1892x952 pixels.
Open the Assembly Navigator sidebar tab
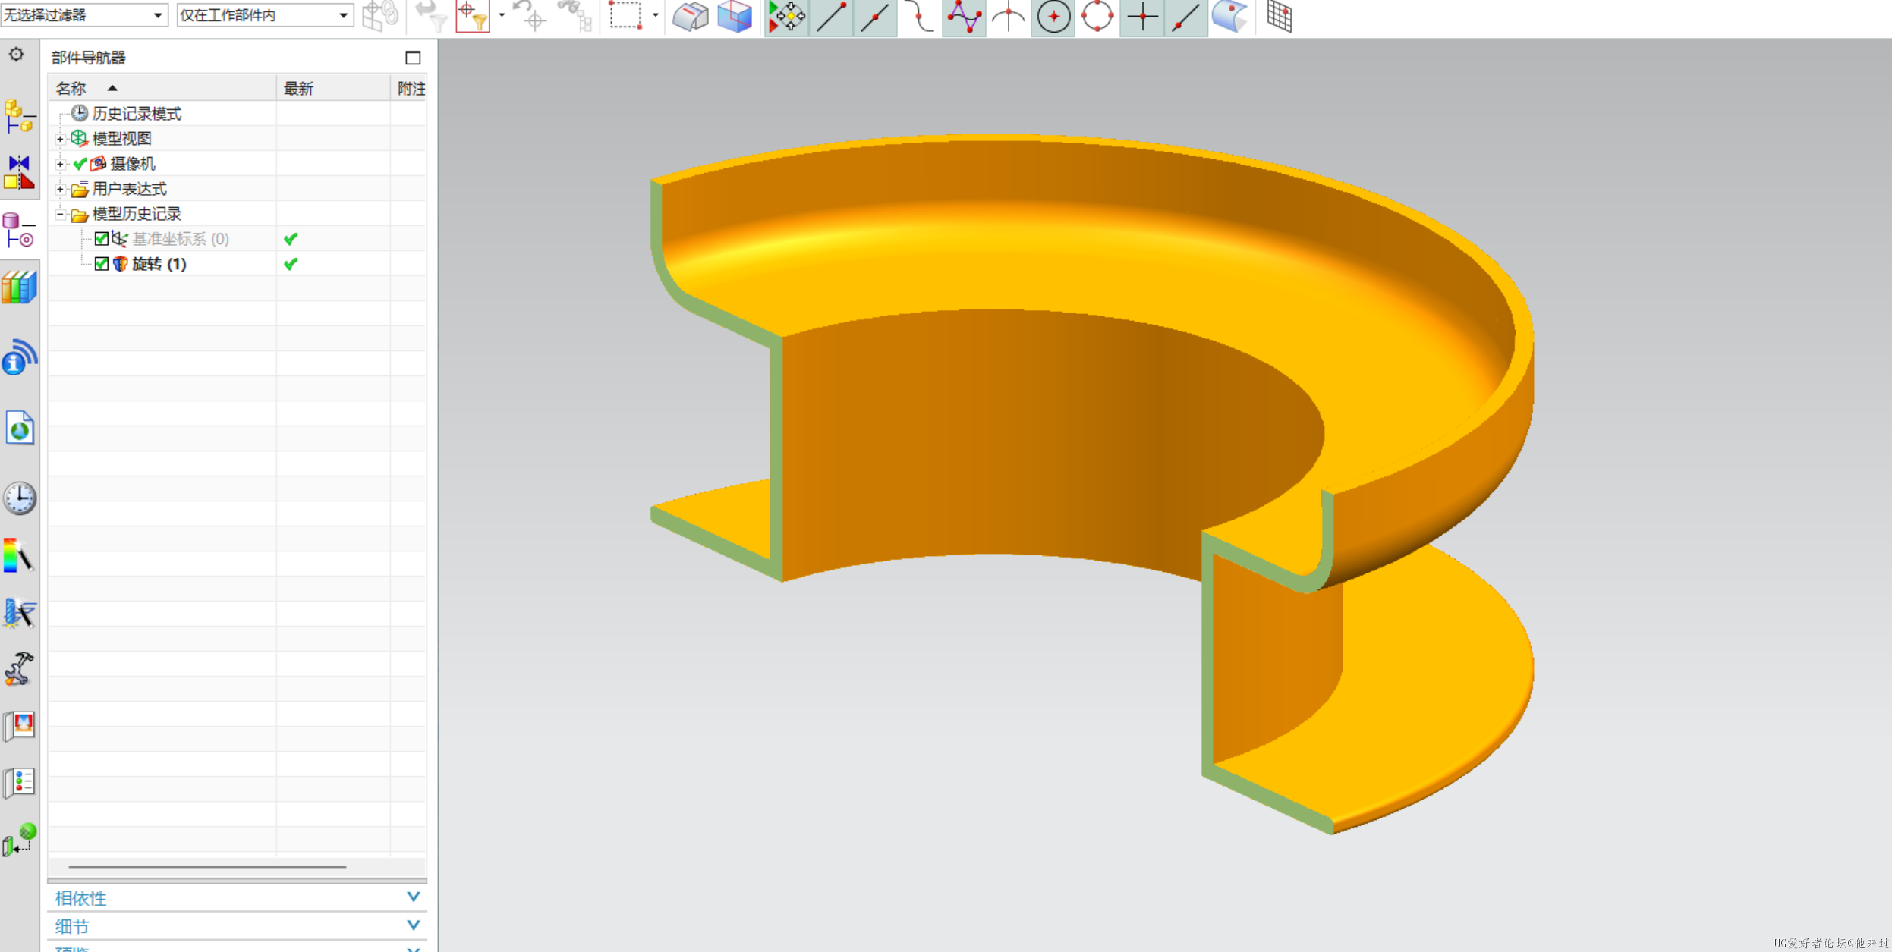pos(19,116)
